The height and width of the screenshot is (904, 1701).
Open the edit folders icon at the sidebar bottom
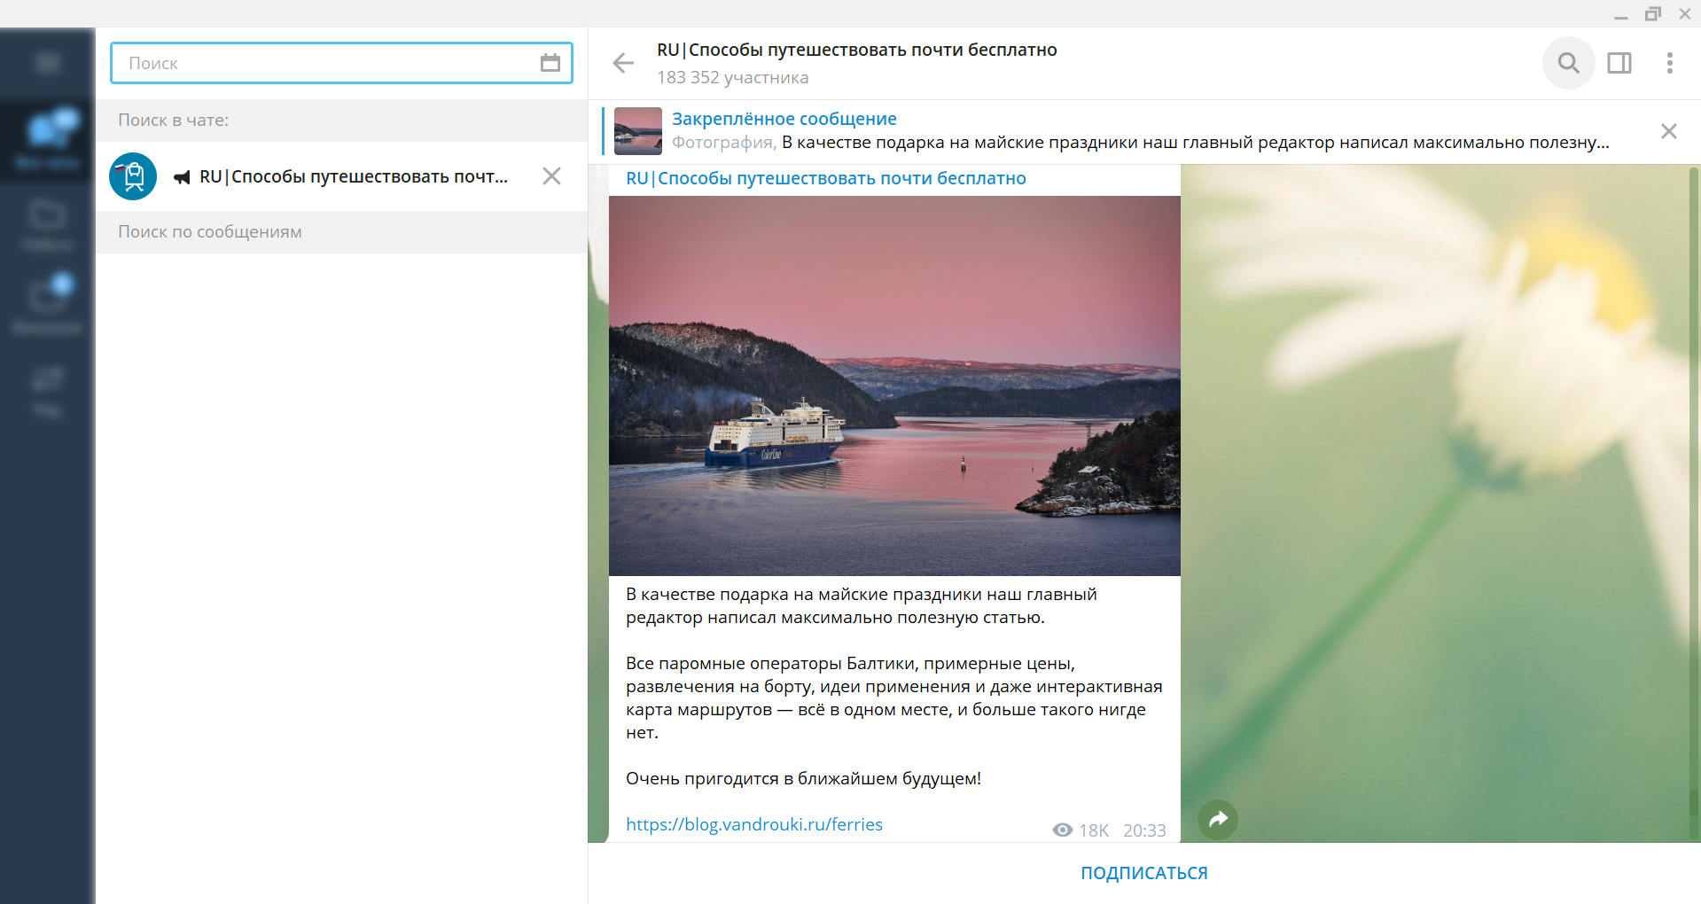click(x=48, y=390)
